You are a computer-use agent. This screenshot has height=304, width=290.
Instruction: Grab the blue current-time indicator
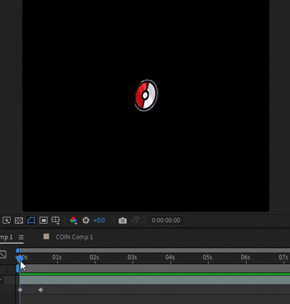(20, 258)
